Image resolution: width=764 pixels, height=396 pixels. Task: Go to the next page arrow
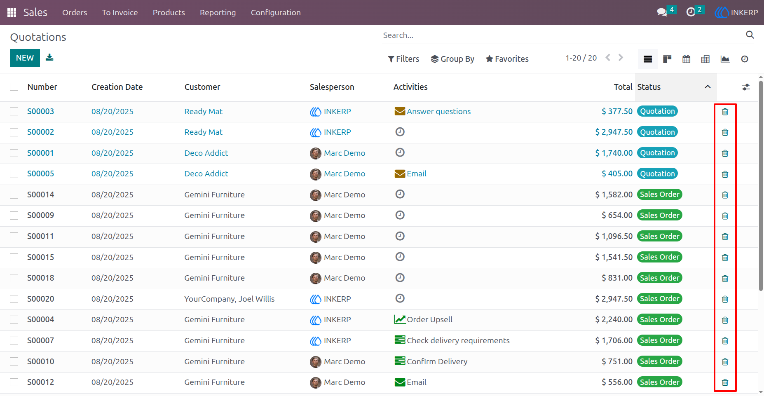coord(621,58)
